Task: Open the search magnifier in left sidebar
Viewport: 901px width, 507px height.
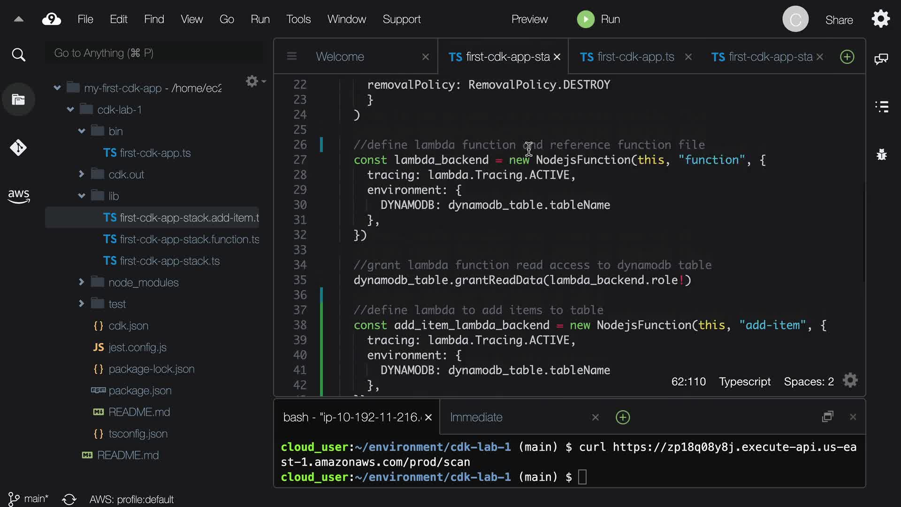Action: click(x=18, y=55)
